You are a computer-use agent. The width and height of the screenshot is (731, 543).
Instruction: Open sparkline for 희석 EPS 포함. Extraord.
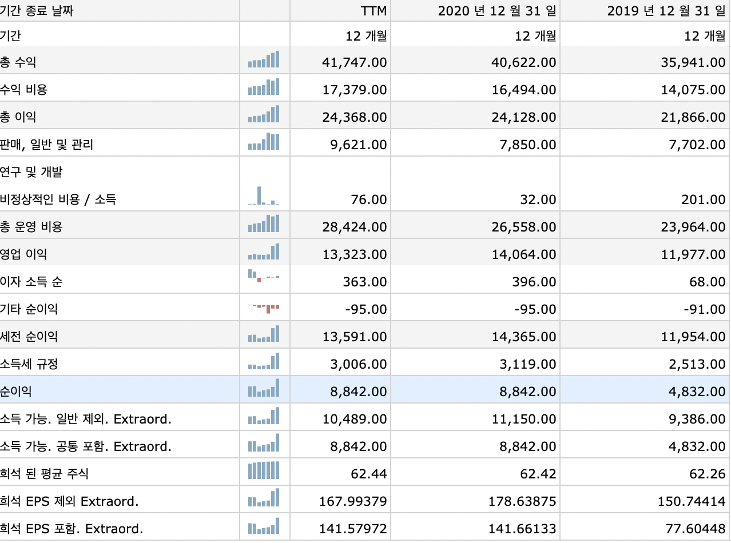tap(264, 526)
